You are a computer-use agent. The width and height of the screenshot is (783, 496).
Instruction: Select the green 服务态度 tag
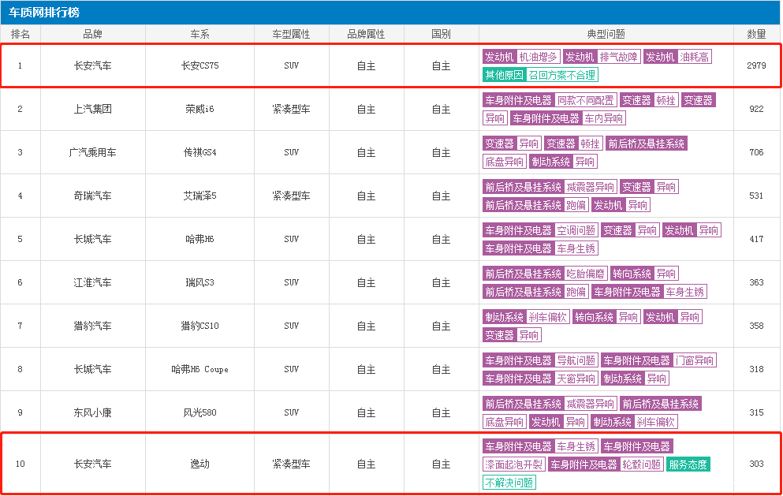coord(688,464)
